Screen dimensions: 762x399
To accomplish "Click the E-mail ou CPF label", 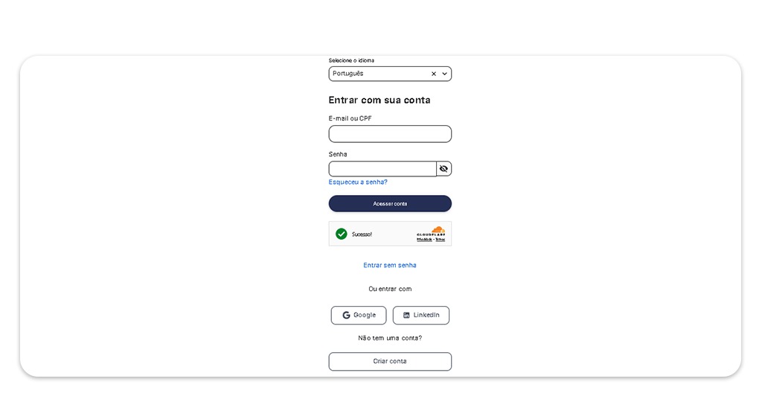I will 350,118.
